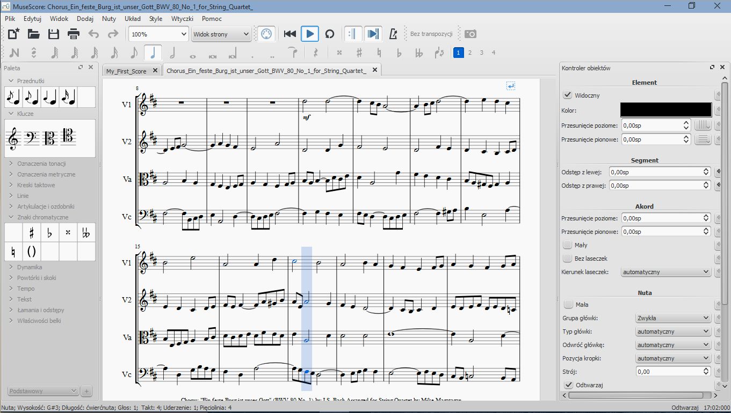
Task: Redo the last action
Action: tap(113, 34)
